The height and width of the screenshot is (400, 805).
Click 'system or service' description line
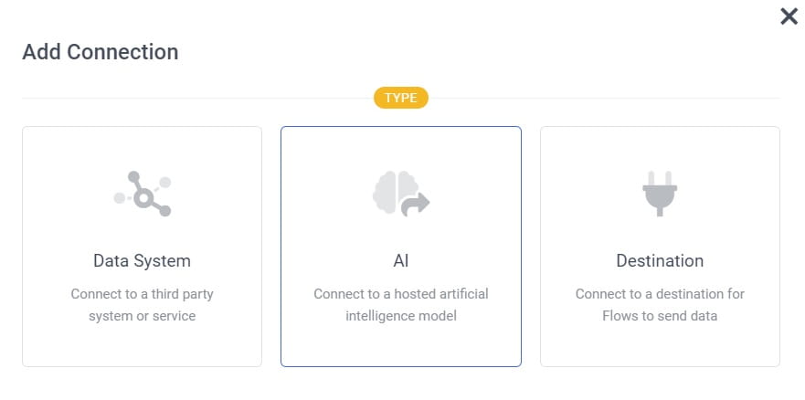143,316
